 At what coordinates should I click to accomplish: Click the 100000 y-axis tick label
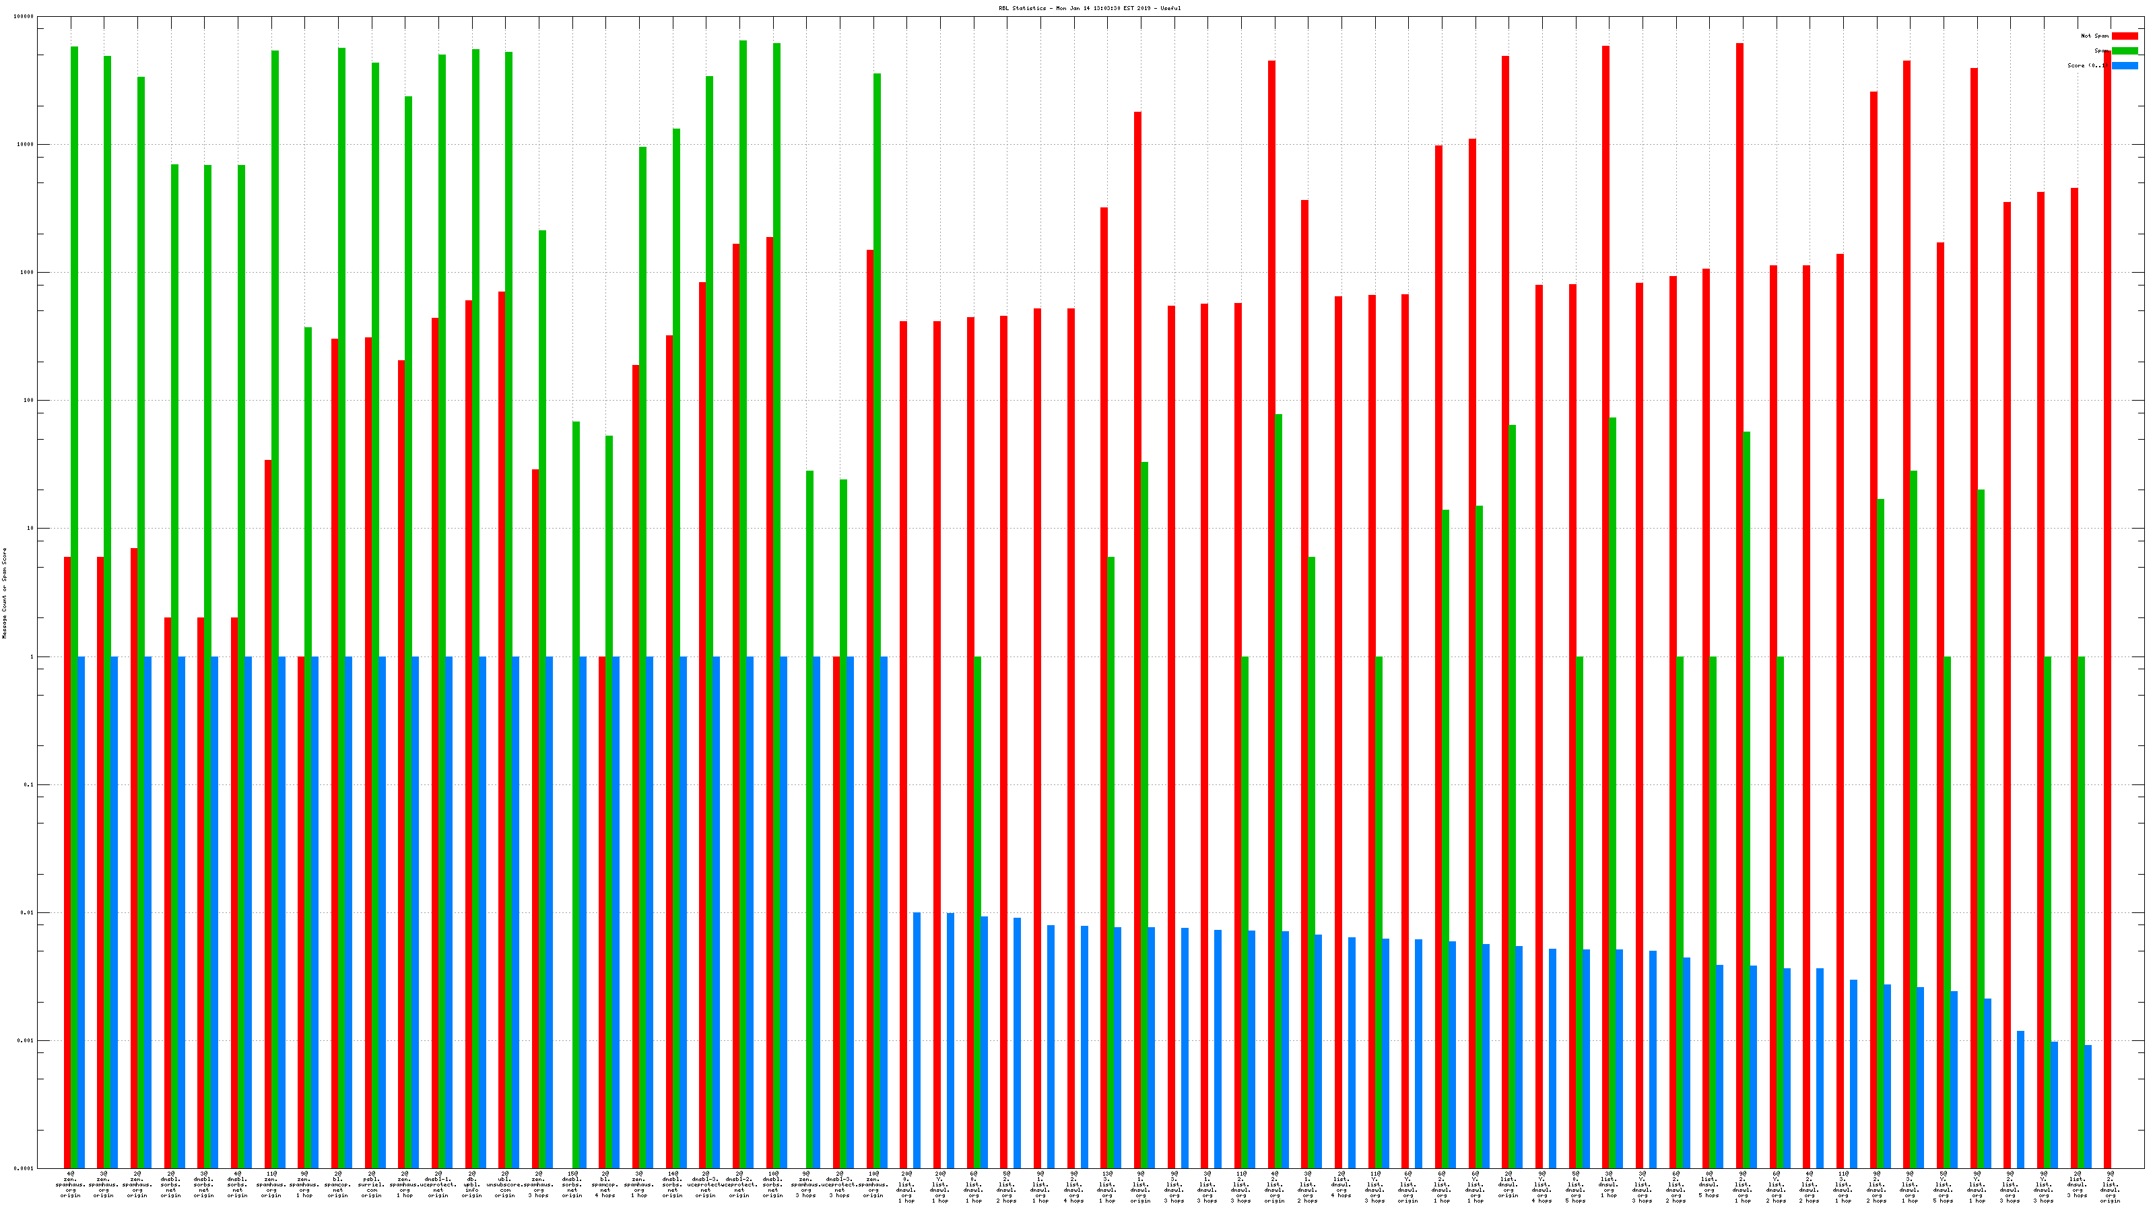(25, 17)
